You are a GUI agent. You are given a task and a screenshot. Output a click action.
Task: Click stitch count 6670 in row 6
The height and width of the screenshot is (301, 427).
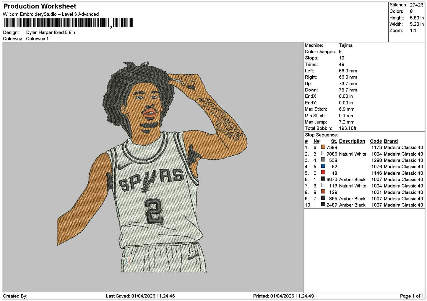pyautogui.click(x=332, y=179)
